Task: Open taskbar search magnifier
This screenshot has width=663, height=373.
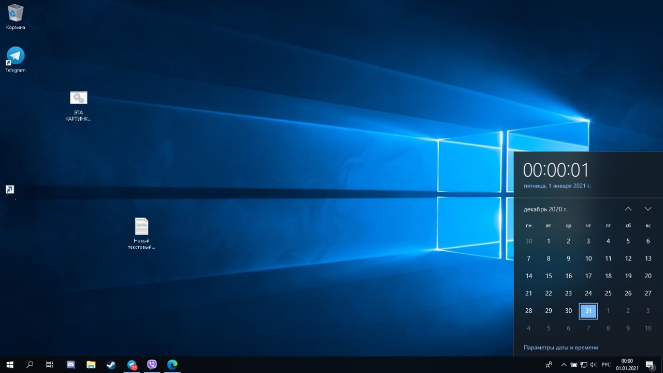Action: tap(30, 365)
